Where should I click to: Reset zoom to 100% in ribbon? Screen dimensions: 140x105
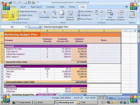(x=62, y=14)
